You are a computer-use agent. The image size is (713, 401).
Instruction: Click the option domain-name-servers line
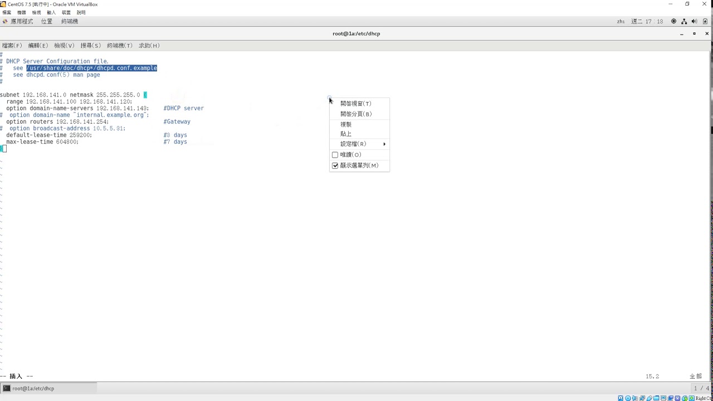[77, 108]
